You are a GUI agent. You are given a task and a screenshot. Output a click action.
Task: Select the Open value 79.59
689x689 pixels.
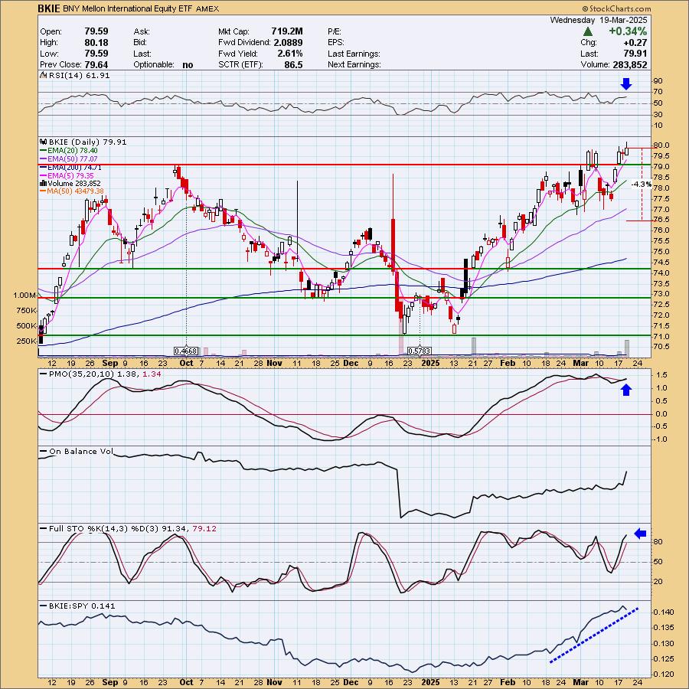pos(96,31)
